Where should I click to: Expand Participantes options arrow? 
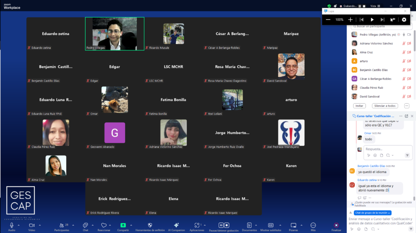click(73, 225)
